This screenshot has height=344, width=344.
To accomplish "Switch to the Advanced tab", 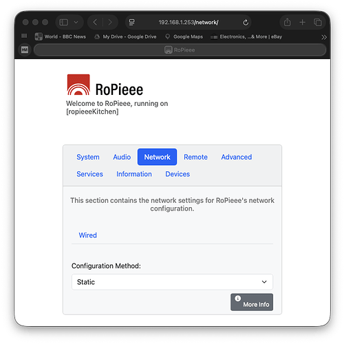I will pos(237,157).
